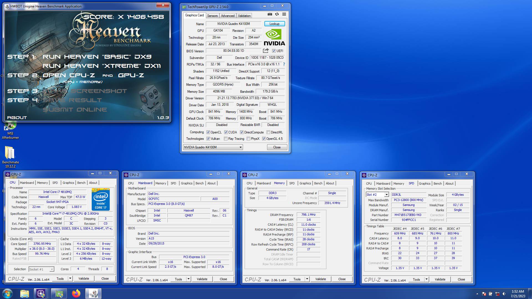Click the DRAM Frequency value 798.1 MHz
The width and height of the screenshot is (532, 299).
point(308,215)
